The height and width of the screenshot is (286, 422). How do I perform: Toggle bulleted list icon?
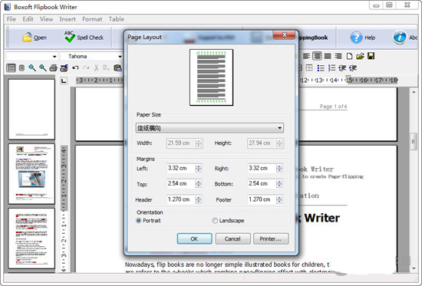(321, 67)
